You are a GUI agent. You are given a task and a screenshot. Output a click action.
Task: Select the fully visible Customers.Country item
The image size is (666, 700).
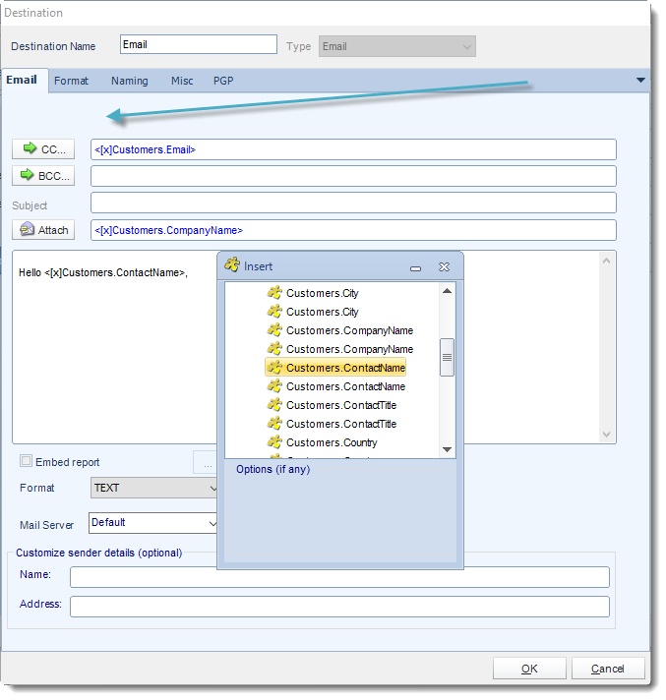tap(332, 442)
